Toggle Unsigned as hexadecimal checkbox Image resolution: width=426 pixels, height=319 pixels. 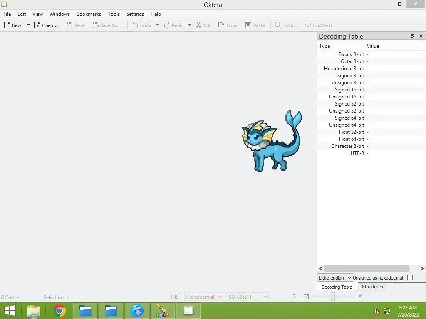point(410,277)
